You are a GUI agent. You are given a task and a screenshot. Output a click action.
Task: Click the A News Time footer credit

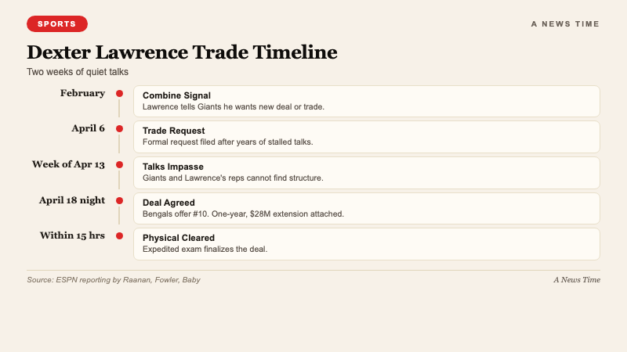[x=576, y=280]
